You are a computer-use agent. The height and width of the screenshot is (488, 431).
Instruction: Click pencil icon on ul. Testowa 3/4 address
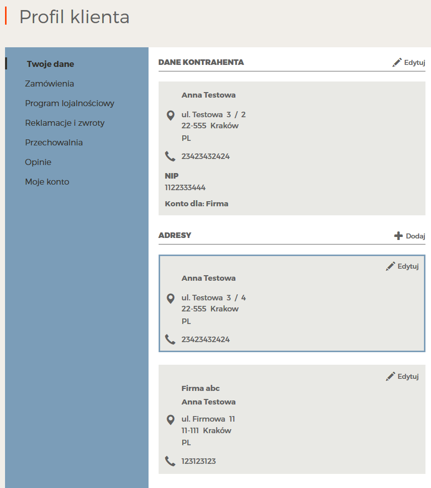[390, 266]
